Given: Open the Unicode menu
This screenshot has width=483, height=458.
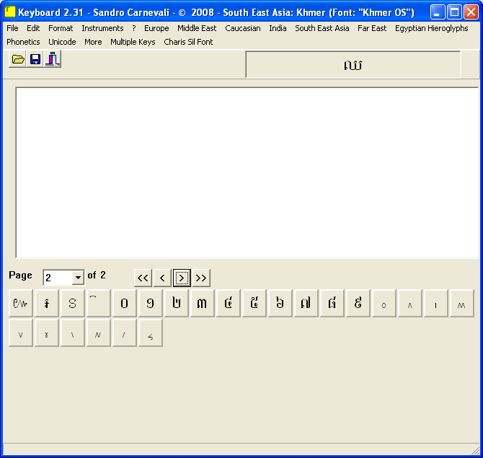Looking at the screenshot, I should (x=62, y=42).
